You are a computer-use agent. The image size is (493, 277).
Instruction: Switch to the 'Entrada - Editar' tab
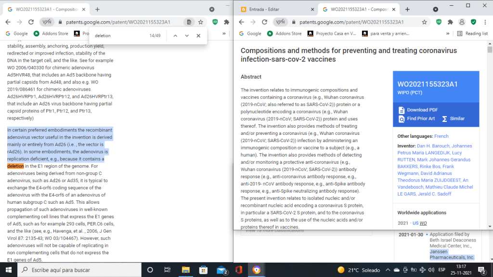click(270, 9)
